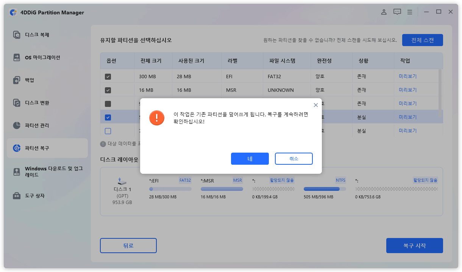
Task: Maximize the application window
Action: 439,12
